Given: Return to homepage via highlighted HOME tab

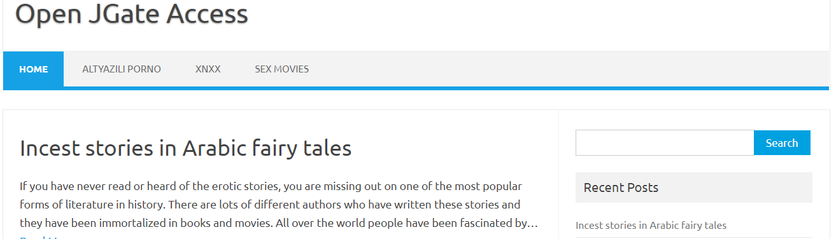Looking at the screenshot, I should (x=33, y=69).
